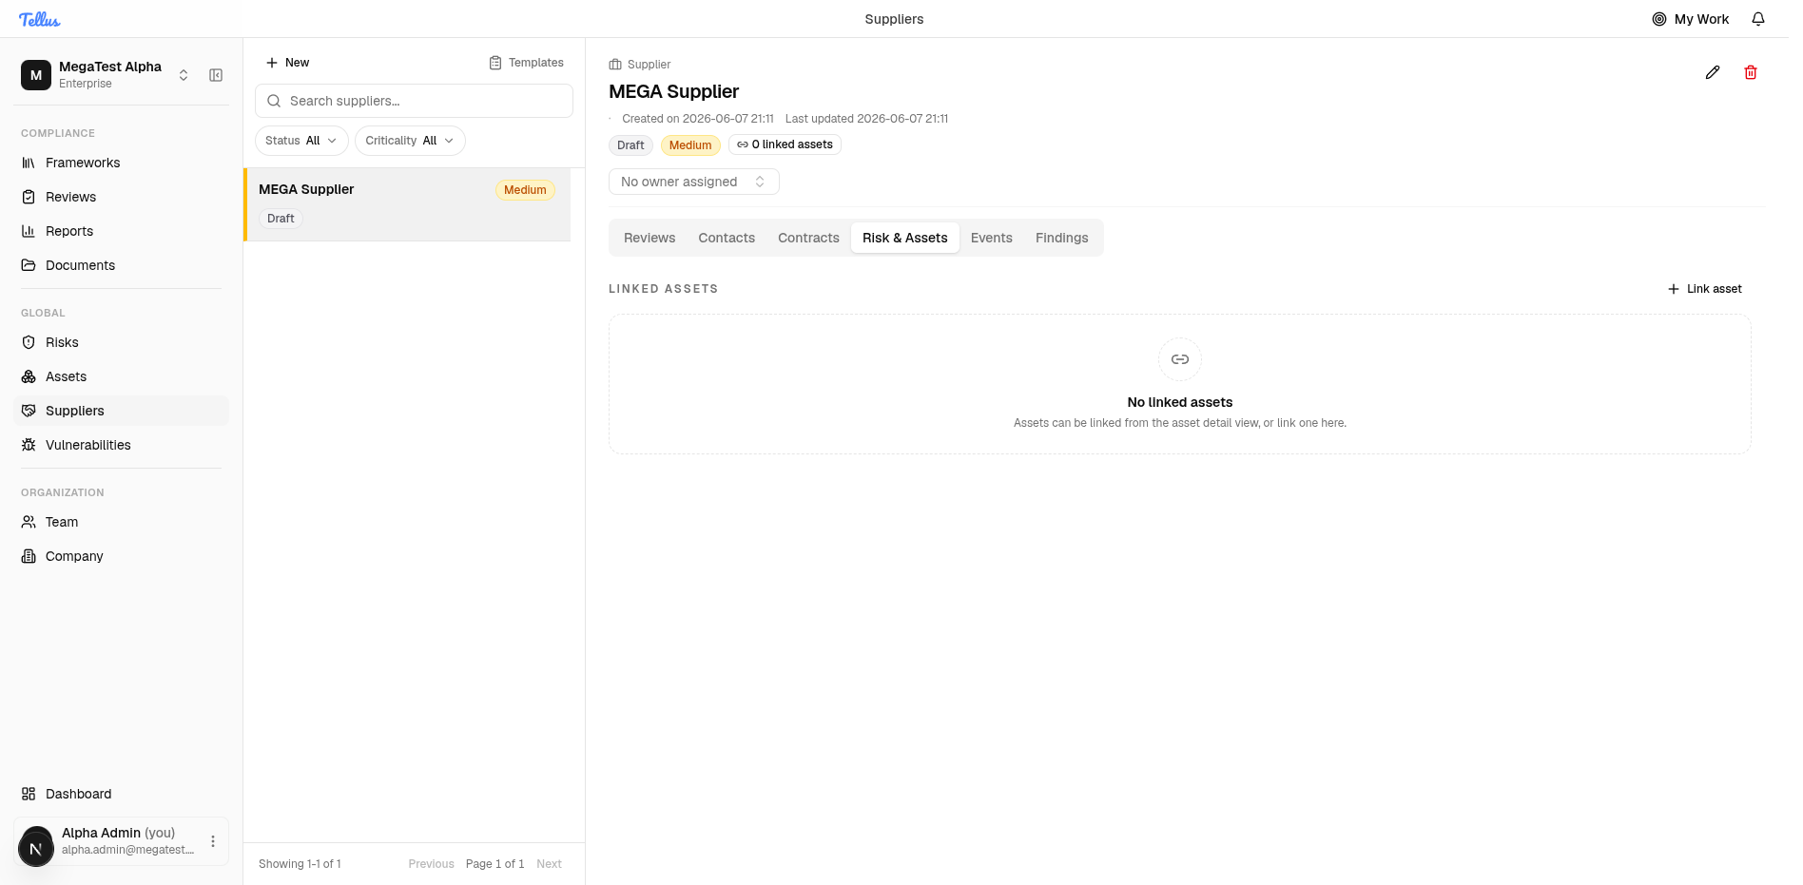
Task: Go to the Previous page
Action: (x=431, y=864)
